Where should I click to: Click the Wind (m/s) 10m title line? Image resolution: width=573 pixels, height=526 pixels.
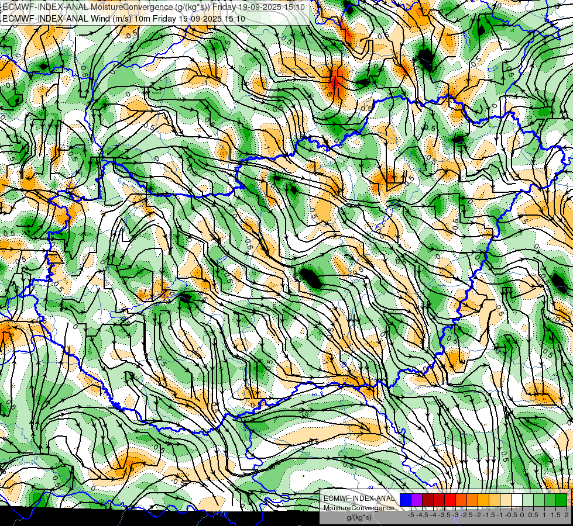pyautogui.click(x=123, y=19)
